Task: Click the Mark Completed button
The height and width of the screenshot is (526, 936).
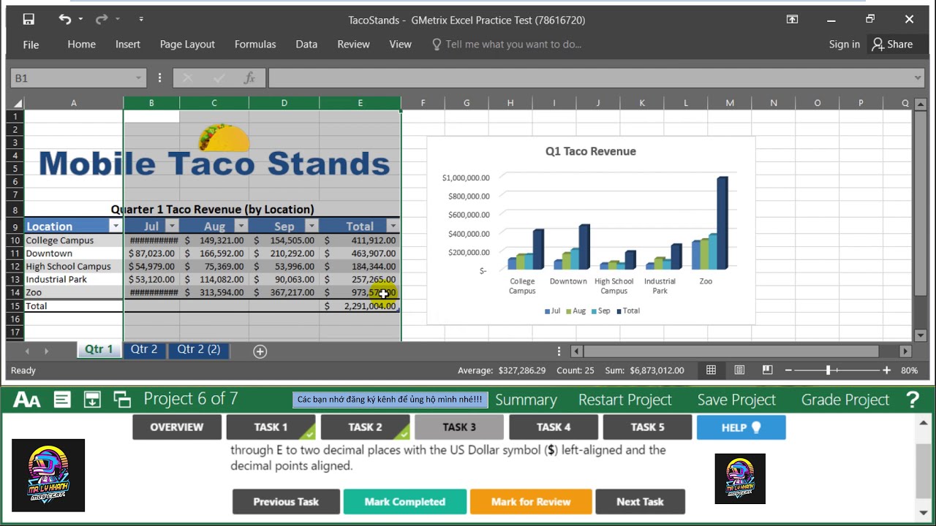Action: pos(404,502)
